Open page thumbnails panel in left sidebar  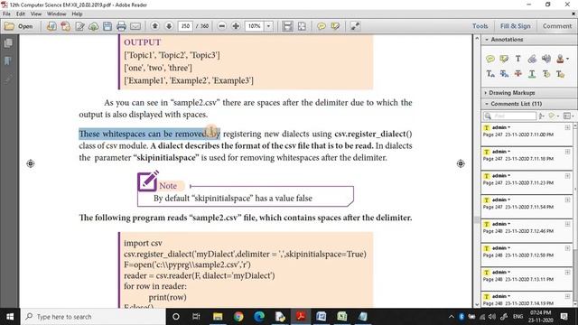pos(8,43)
